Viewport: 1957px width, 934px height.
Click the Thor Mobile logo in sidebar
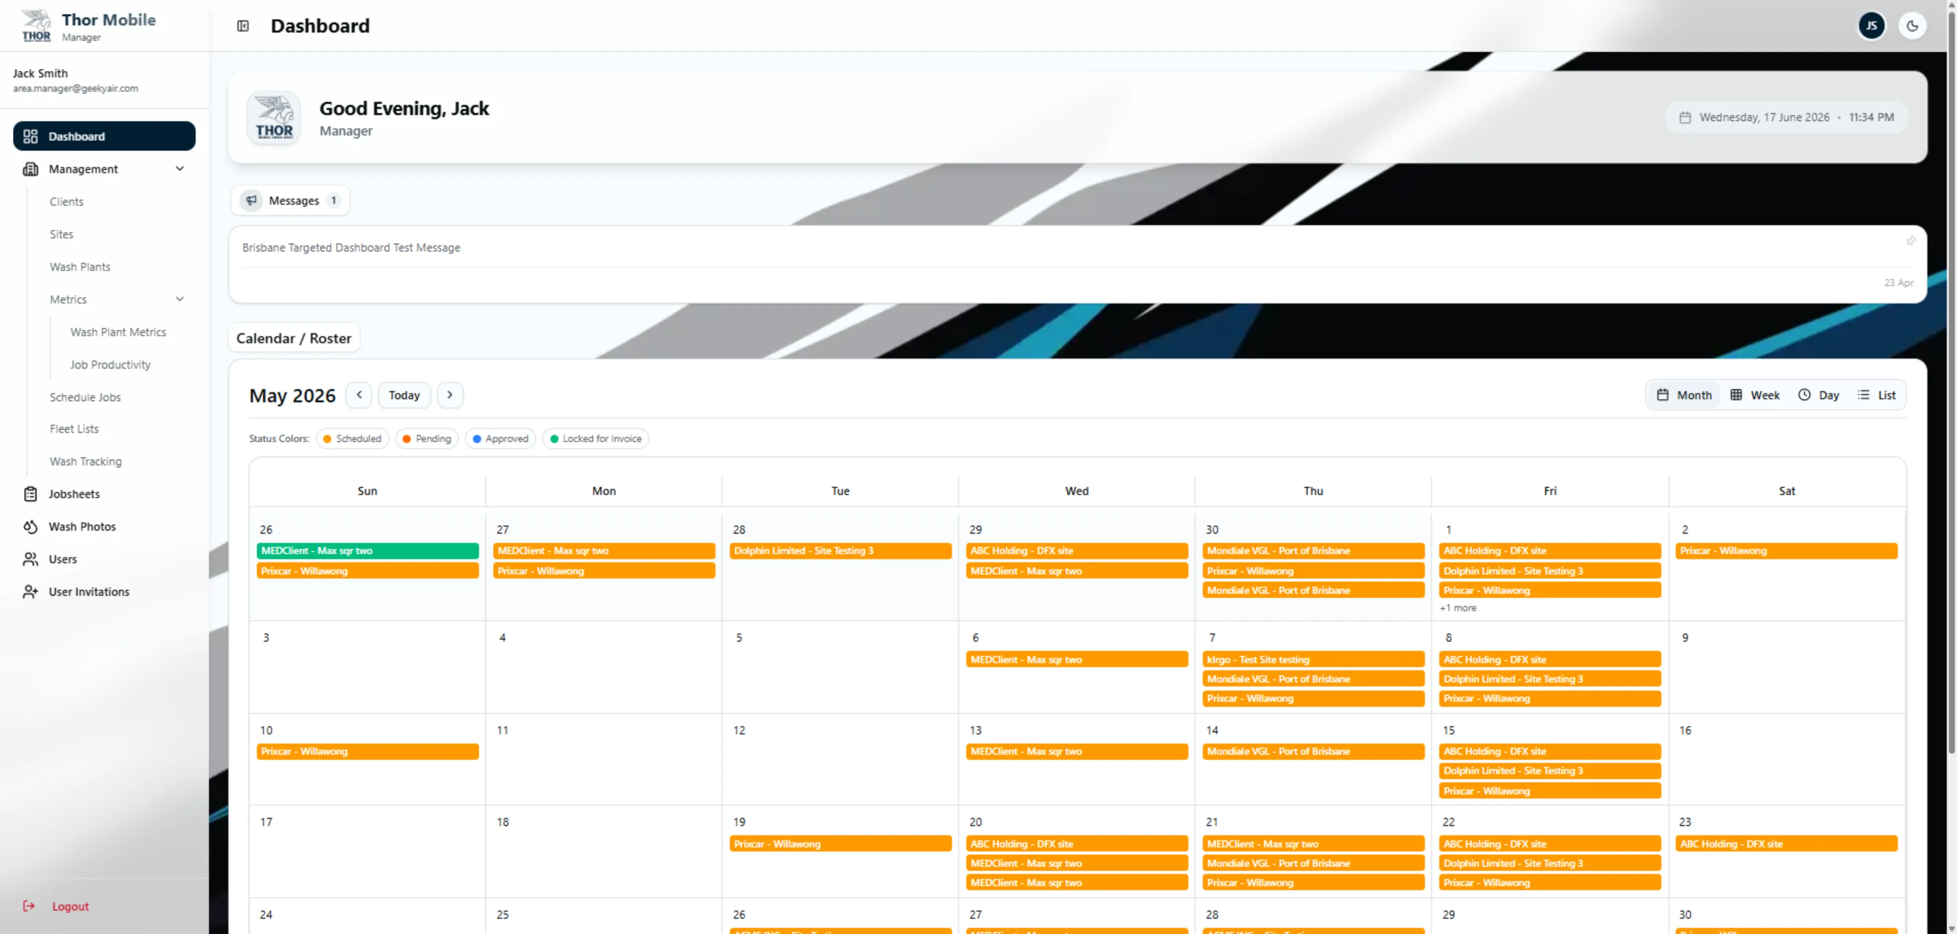[36, 26]
